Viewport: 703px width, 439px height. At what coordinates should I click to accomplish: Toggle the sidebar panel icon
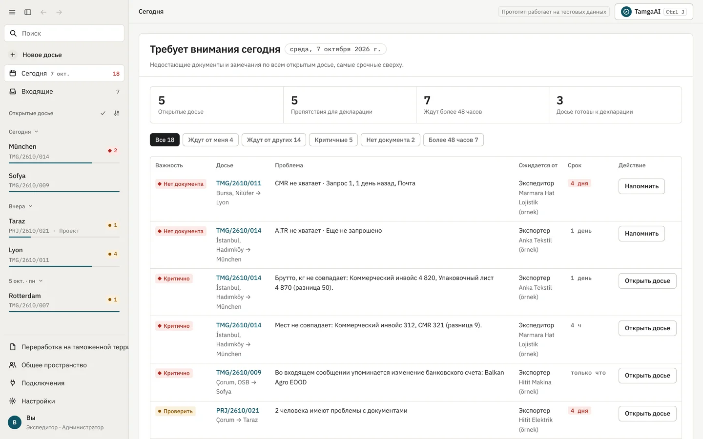click(x=28, y=12)
